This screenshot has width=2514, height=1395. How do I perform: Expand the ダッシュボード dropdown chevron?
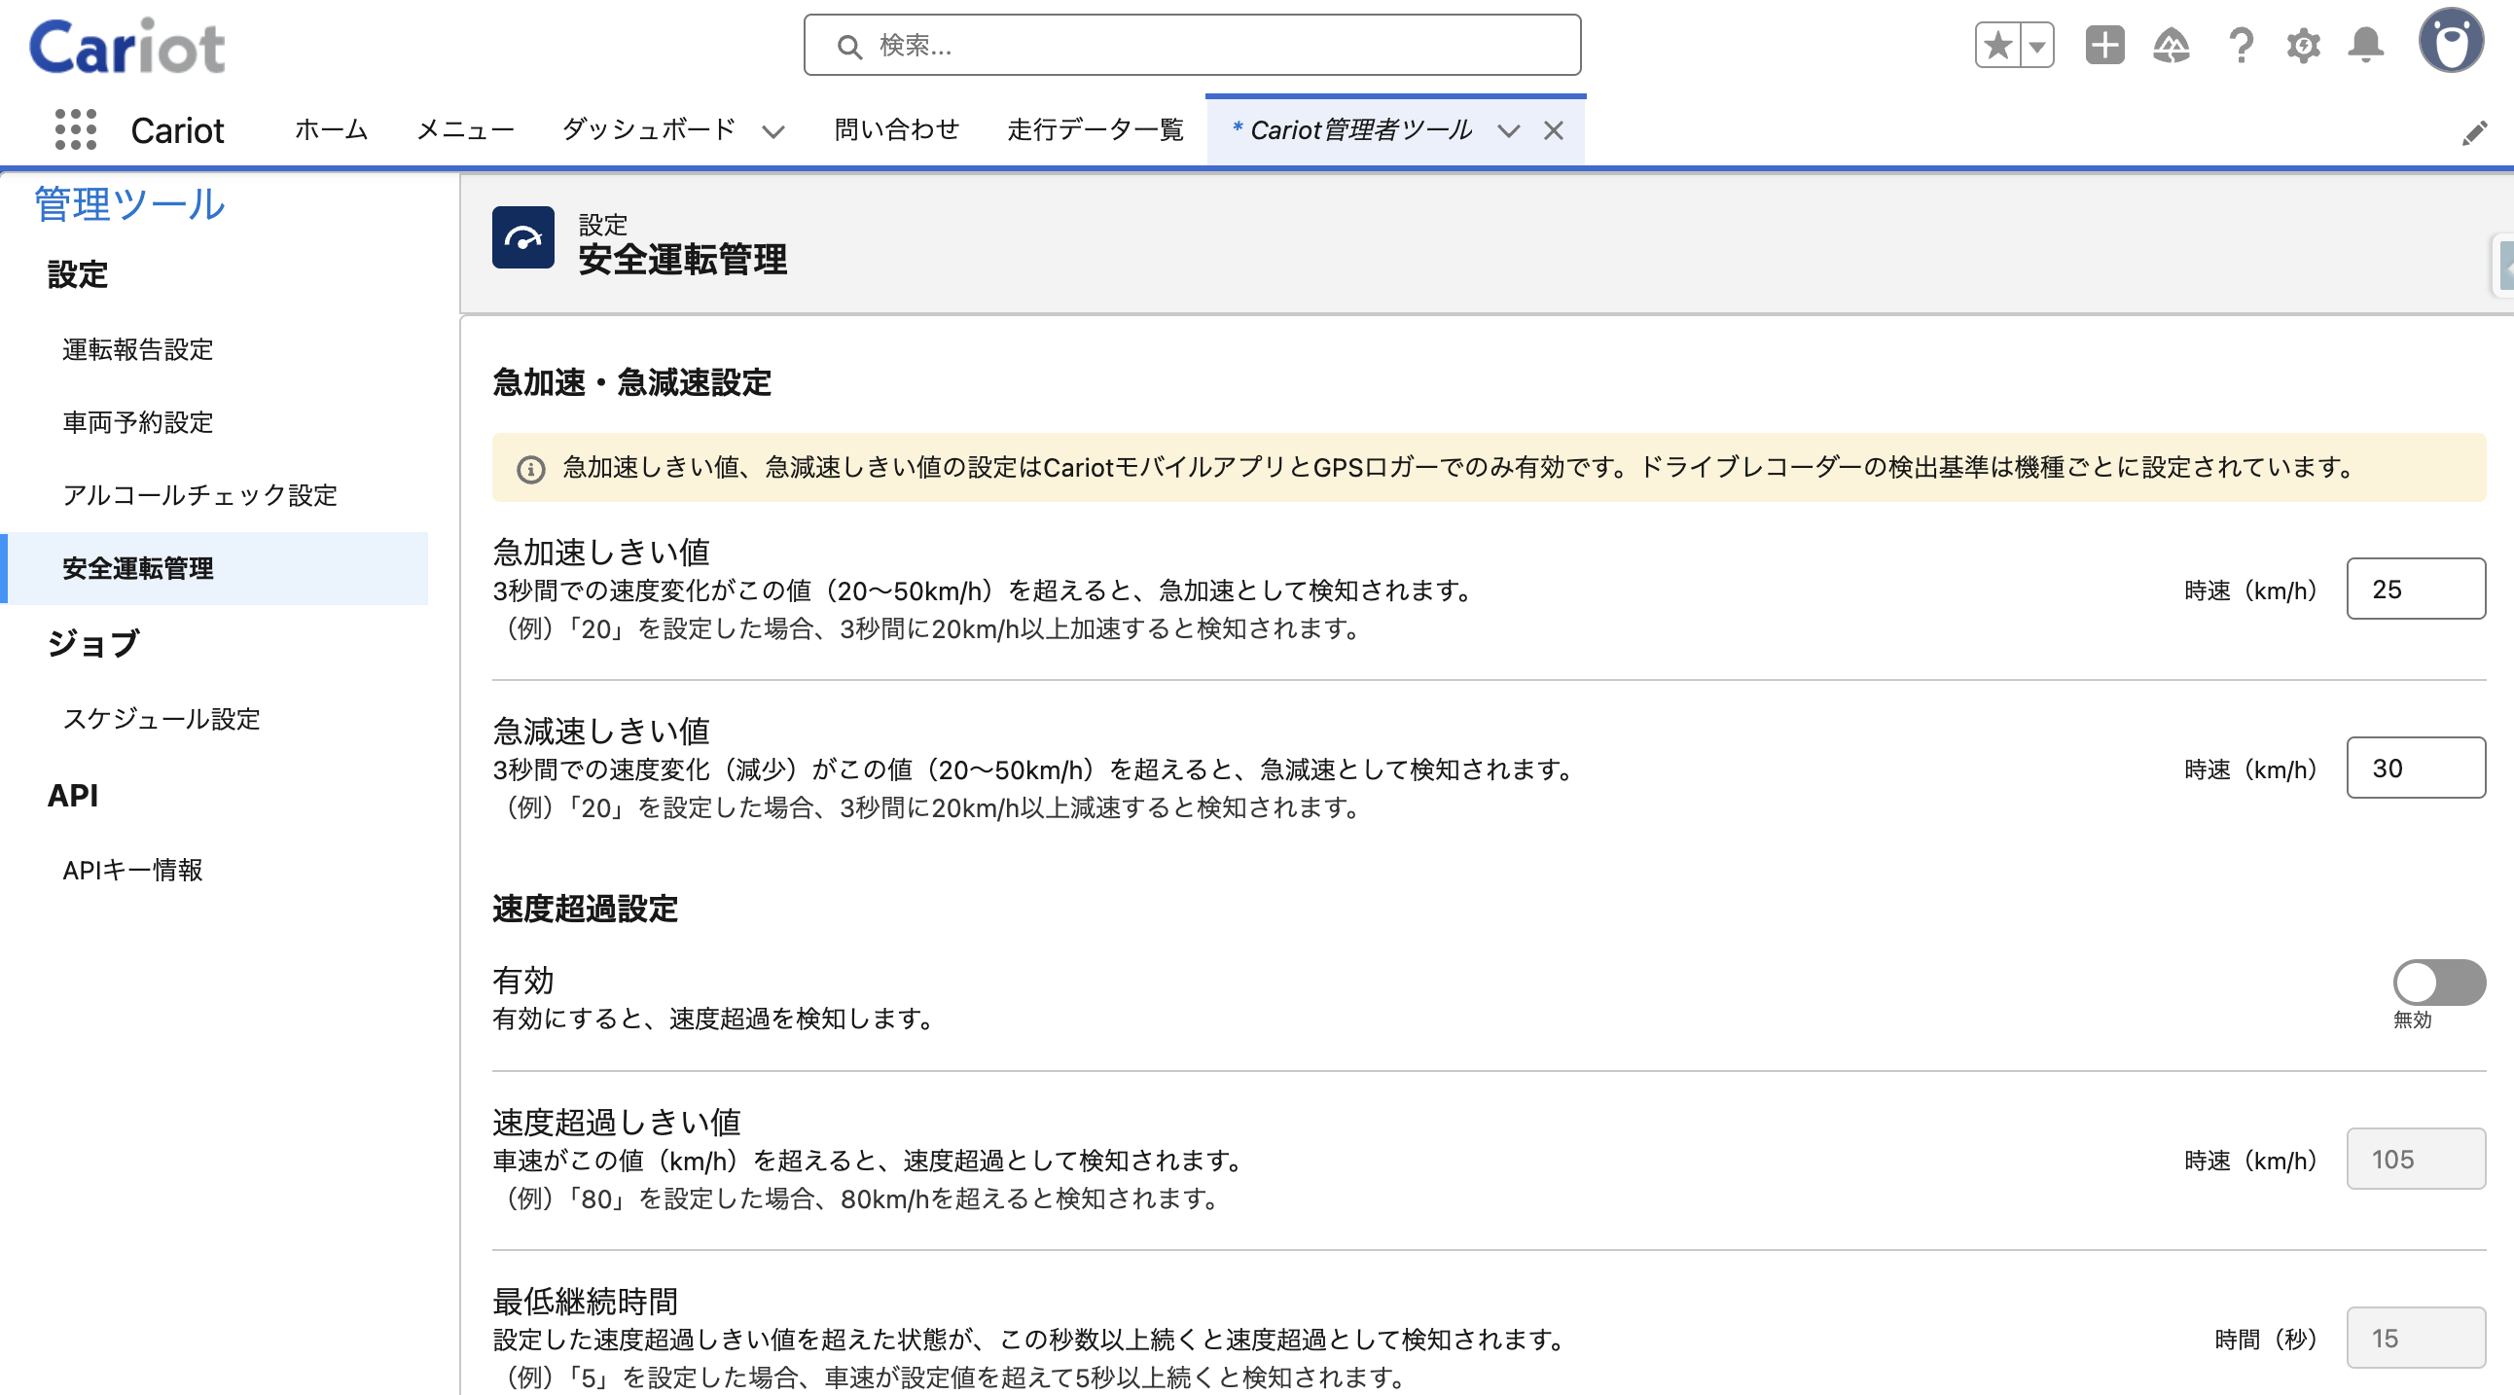click(x=772, y=131)
